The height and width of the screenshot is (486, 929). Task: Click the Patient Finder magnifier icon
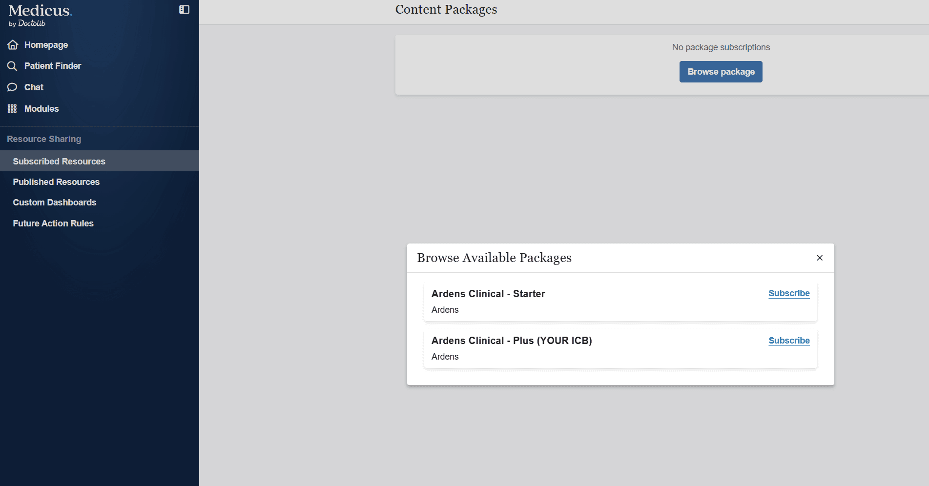[x=12, y=66]
